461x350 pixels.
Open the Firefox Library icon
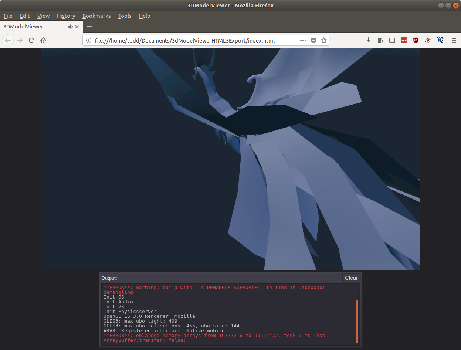click(x=380, y=40)
